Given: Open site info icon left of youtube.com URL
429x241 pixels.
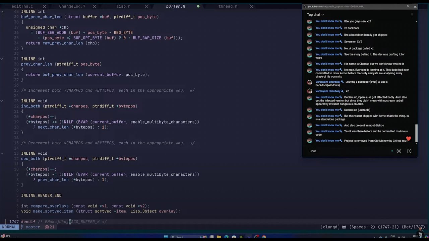Looking at the screenshot, I should [x=305, y=6].
